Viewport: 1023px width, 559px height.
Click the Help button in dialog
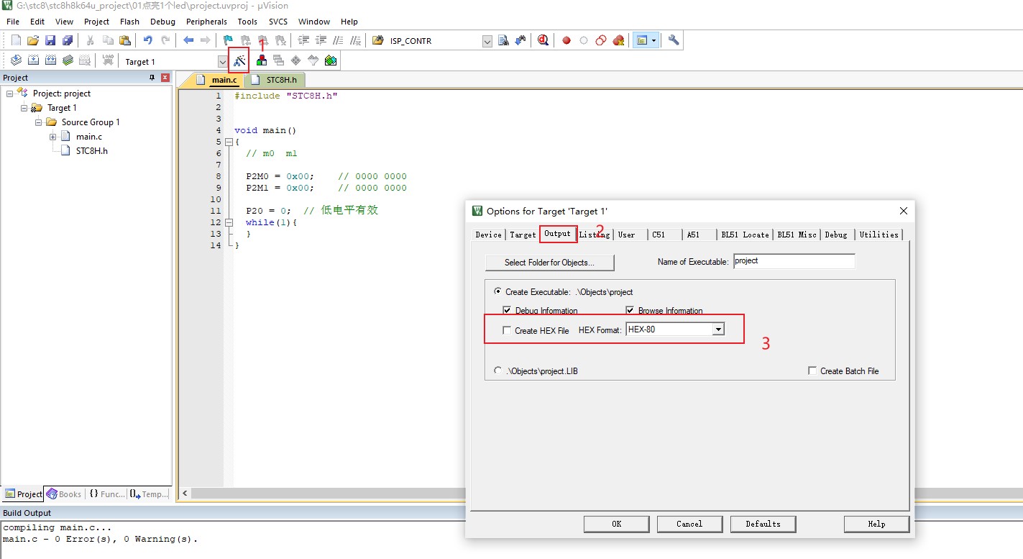tap(877, 524)
